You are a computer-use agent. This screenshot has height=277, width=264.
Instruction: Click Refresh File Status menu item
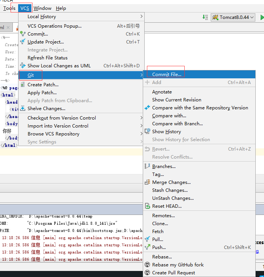(48, 58)
